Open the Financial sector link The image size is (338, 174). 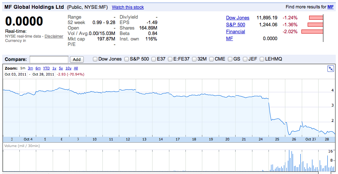[235, 32]
